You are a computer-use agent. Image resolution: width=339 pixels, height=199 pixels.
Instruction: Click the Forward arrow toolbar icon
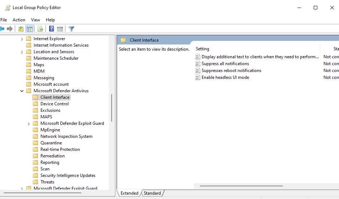pyautogui.click(x=10, y=29)
